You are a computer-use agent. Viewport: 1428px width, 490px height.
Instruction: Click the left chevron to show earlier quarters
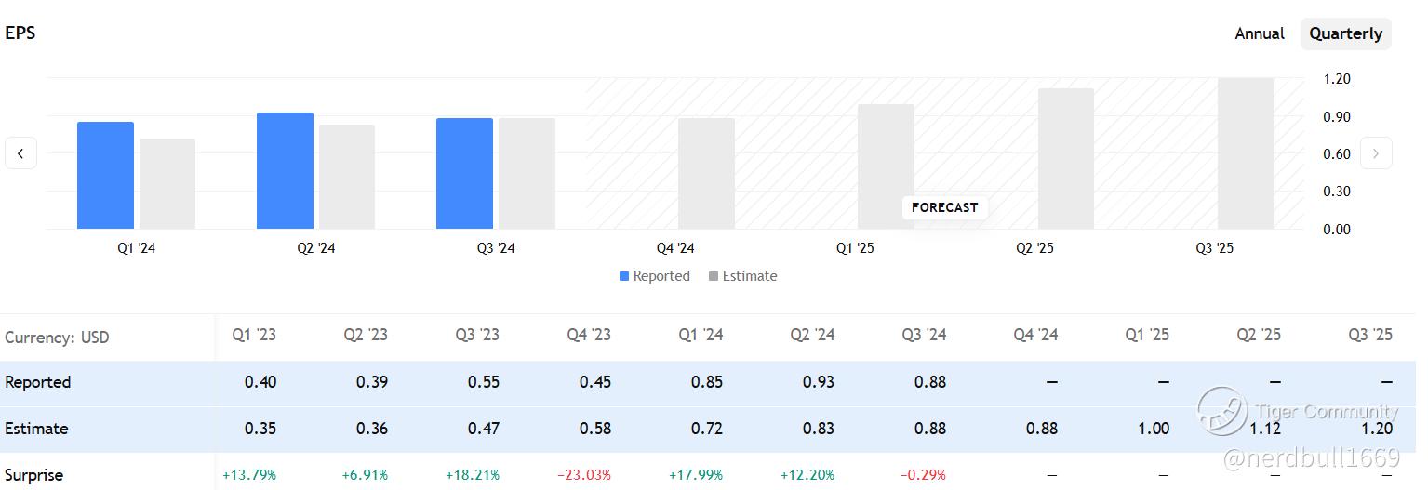pos(20,153)
